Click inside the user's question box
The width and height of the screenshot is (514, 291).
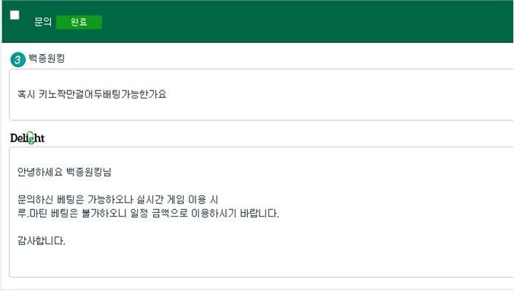(x=261, y=95)
